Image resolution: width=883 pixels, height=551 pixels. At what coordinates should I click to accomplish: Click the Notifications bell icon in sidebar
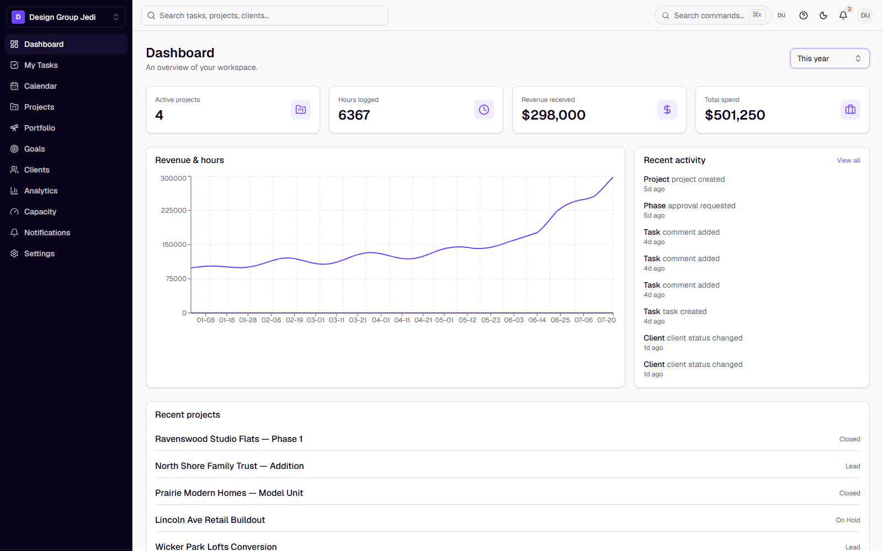click(14, 233)
